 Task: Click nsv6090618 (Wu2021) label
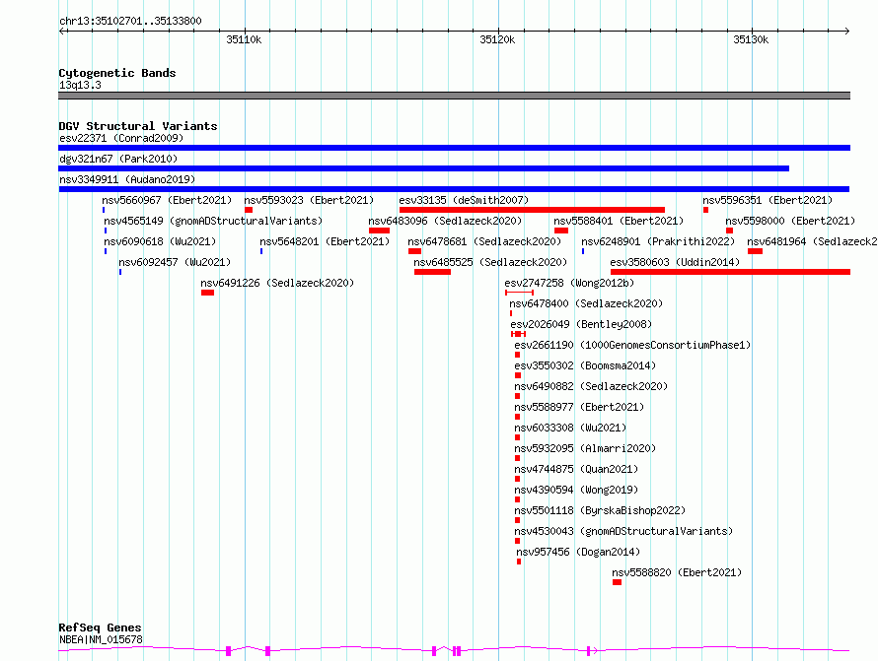point(160,241)
